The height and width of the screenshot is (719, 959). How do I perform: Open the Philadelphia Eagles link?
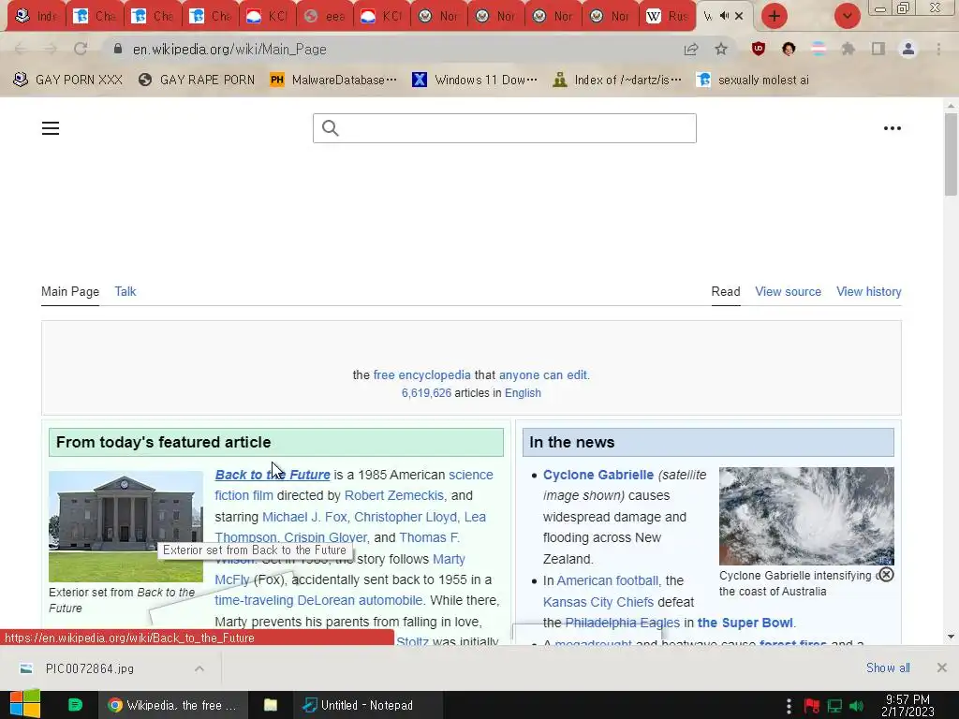[622, 623]
